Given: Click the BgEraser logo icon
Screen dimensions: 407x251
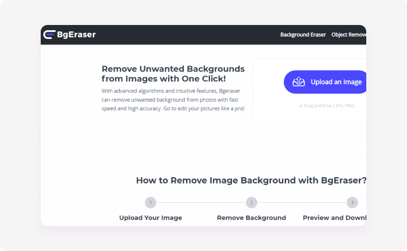Looking at the screenshot, I should 49,34.
